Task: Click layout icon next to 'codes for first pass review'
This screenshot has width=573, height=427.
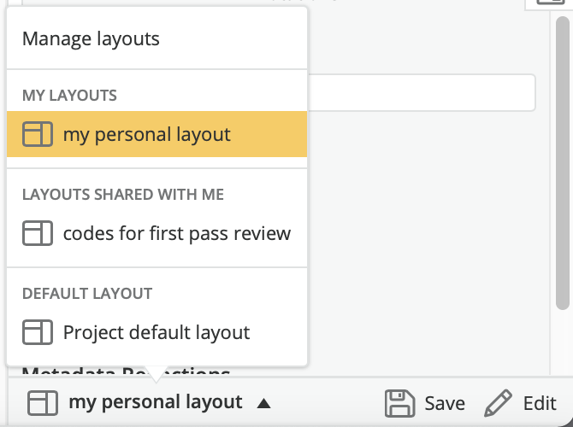Action: pyautogui.click(x=38, y=233)
